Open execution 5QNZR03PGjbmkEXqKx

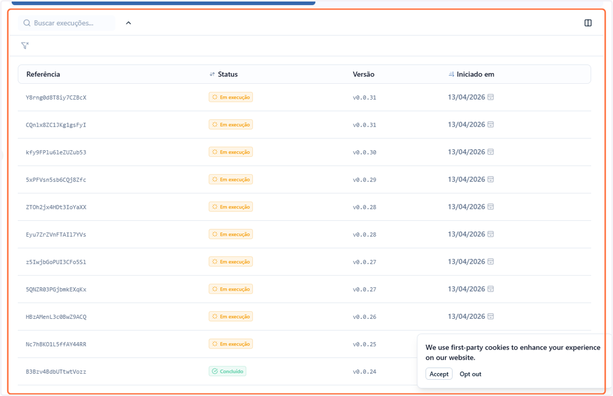tap(56, 289)
